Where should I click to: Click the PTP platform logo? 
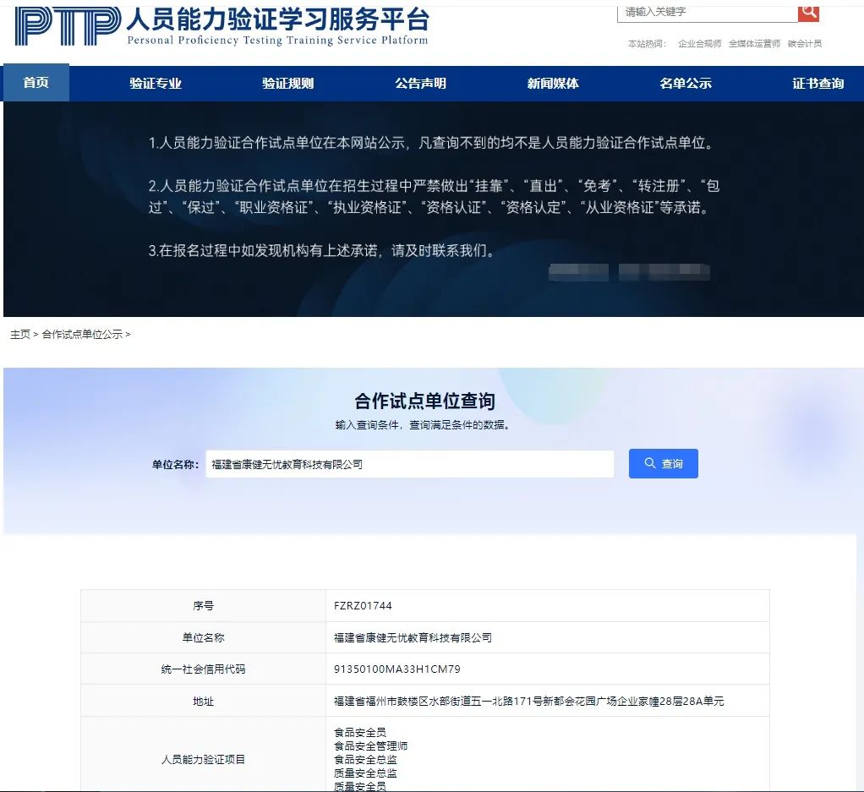point(68,26)
